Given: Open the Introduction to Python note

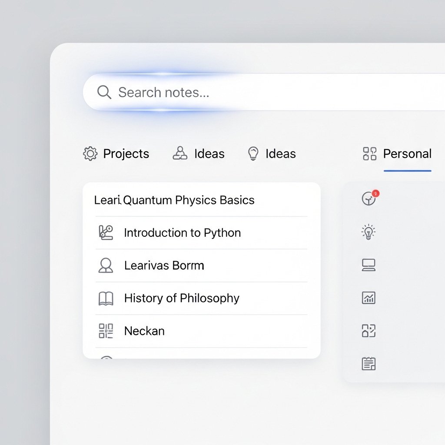Looking at the screenshot, I should click(182, 233).
